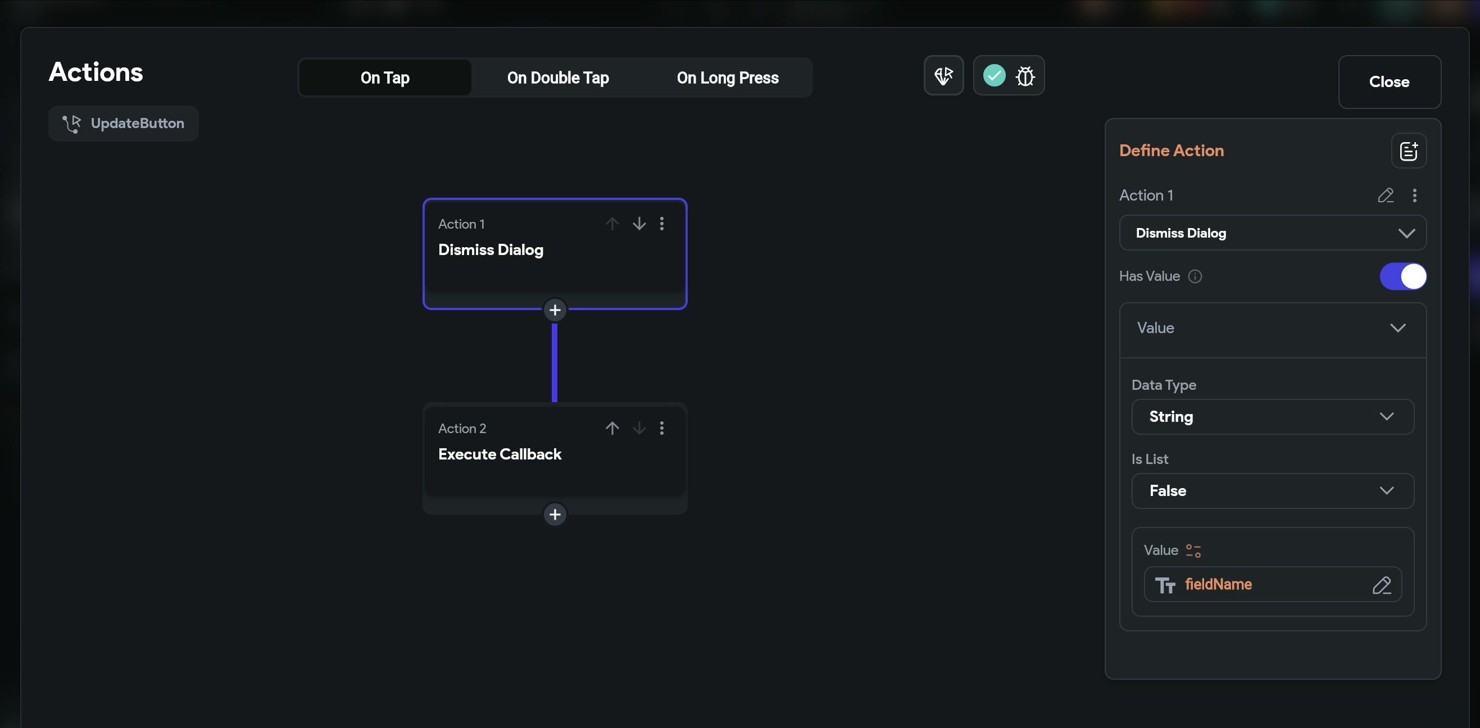Image resolution: width=1480 pixels, height=728 pixels.
Task: Click the UpdateButton widget chip
Action: 124,124
